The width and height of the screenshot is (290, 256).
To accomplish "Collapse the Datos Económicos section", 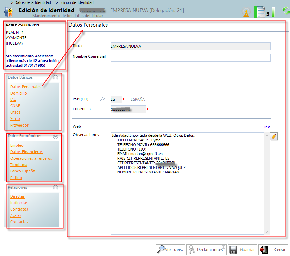I will pos(55,136).
